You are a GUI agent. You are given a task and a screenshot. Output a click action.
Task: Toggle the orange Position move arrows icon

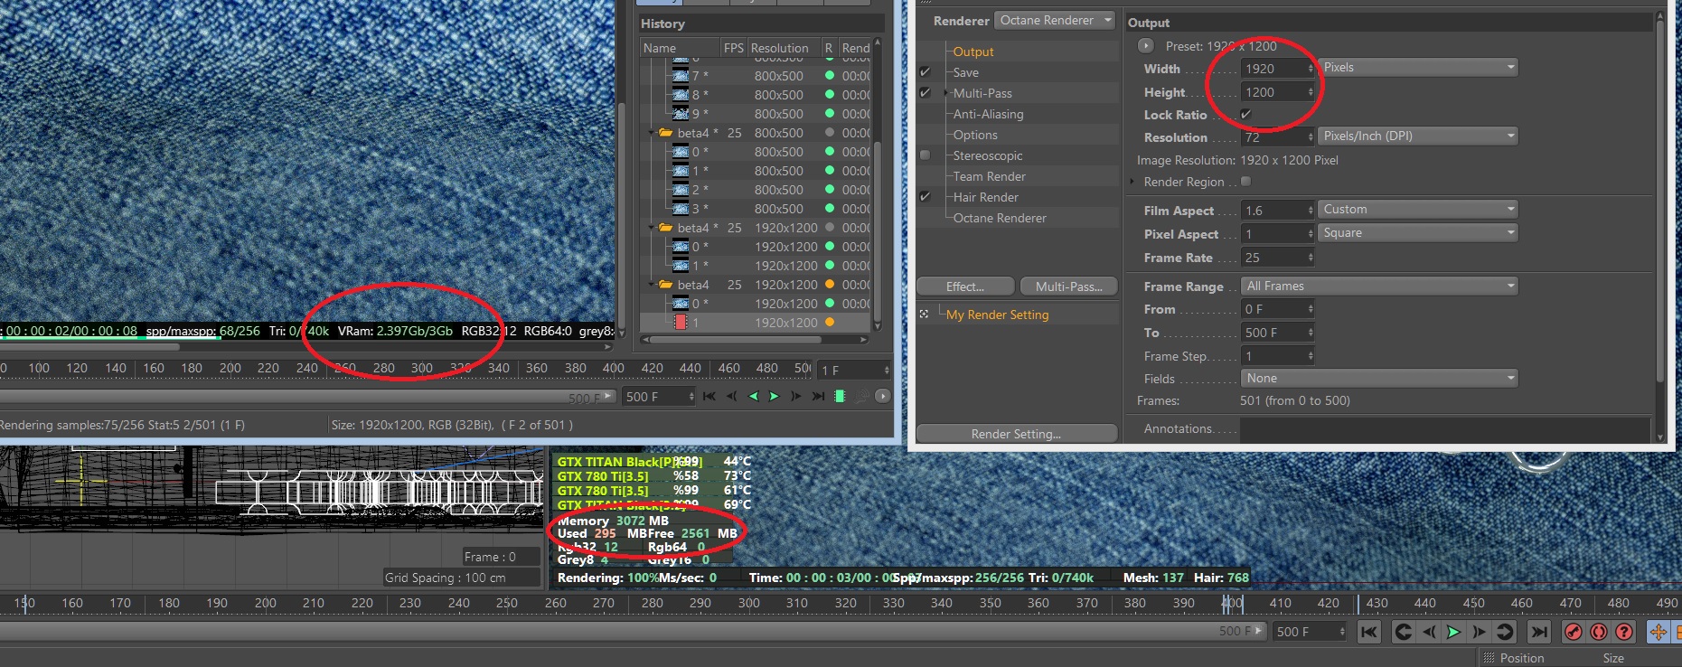[1659, 632]
